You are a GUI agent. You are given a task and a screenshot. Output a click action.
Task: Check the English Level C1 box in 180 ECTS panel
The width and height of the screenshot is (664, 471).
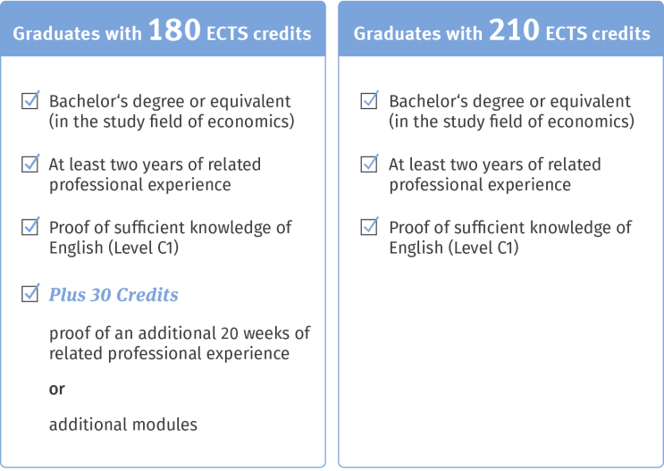30,227
